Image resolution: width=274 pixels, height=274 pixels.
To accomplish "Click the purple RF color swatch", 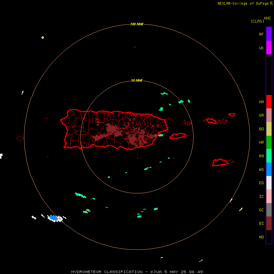I will click(x=269, y=34).
